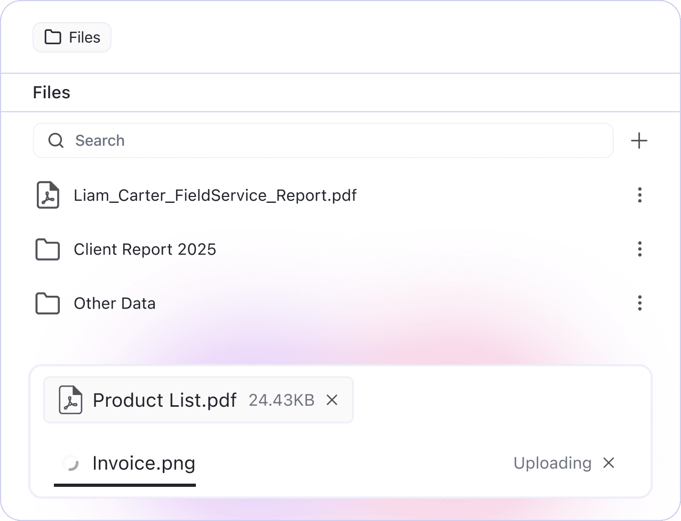Open the options menu for Other Data
Screen dimensions: 681x521
[x=639, y=303]
